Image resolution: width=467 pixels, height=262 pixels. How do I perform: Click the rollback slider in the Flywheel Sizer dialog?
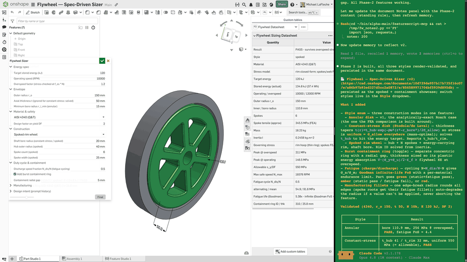(x=27, y=197)
